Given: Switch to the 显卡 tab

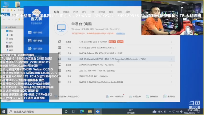Looking at the screenshot, I should click(x=84, y=12).
